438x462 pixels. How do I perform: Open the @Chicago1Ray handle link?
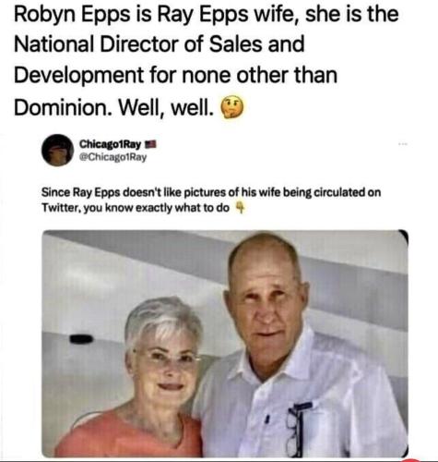(x=112, y=157)
